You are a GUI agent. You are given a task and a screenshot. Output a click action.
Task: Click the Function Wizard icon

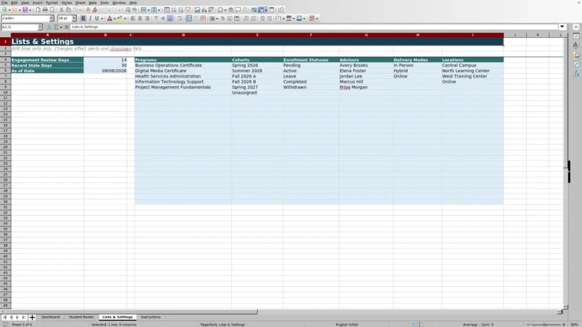[49, 27]
